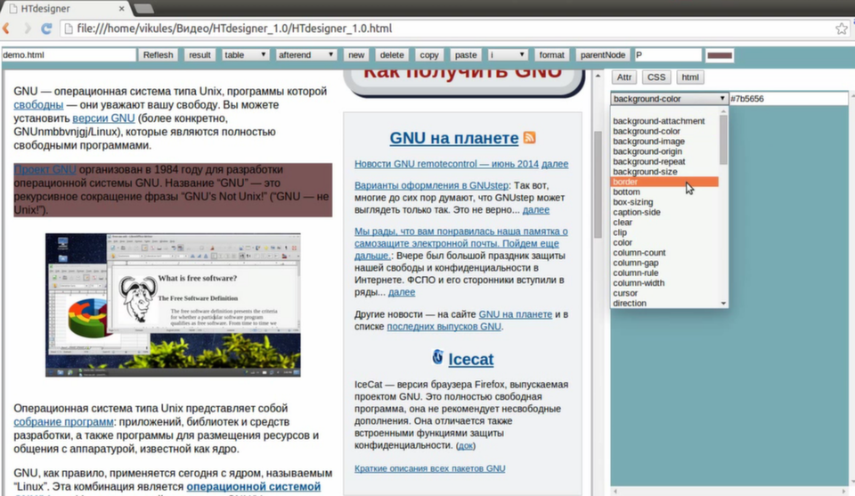Image resolution: width=855 pixels, height=496 pixels.
Task: Click the Icecat heading link
Action: pyautogui.click(x=470, y=359)
